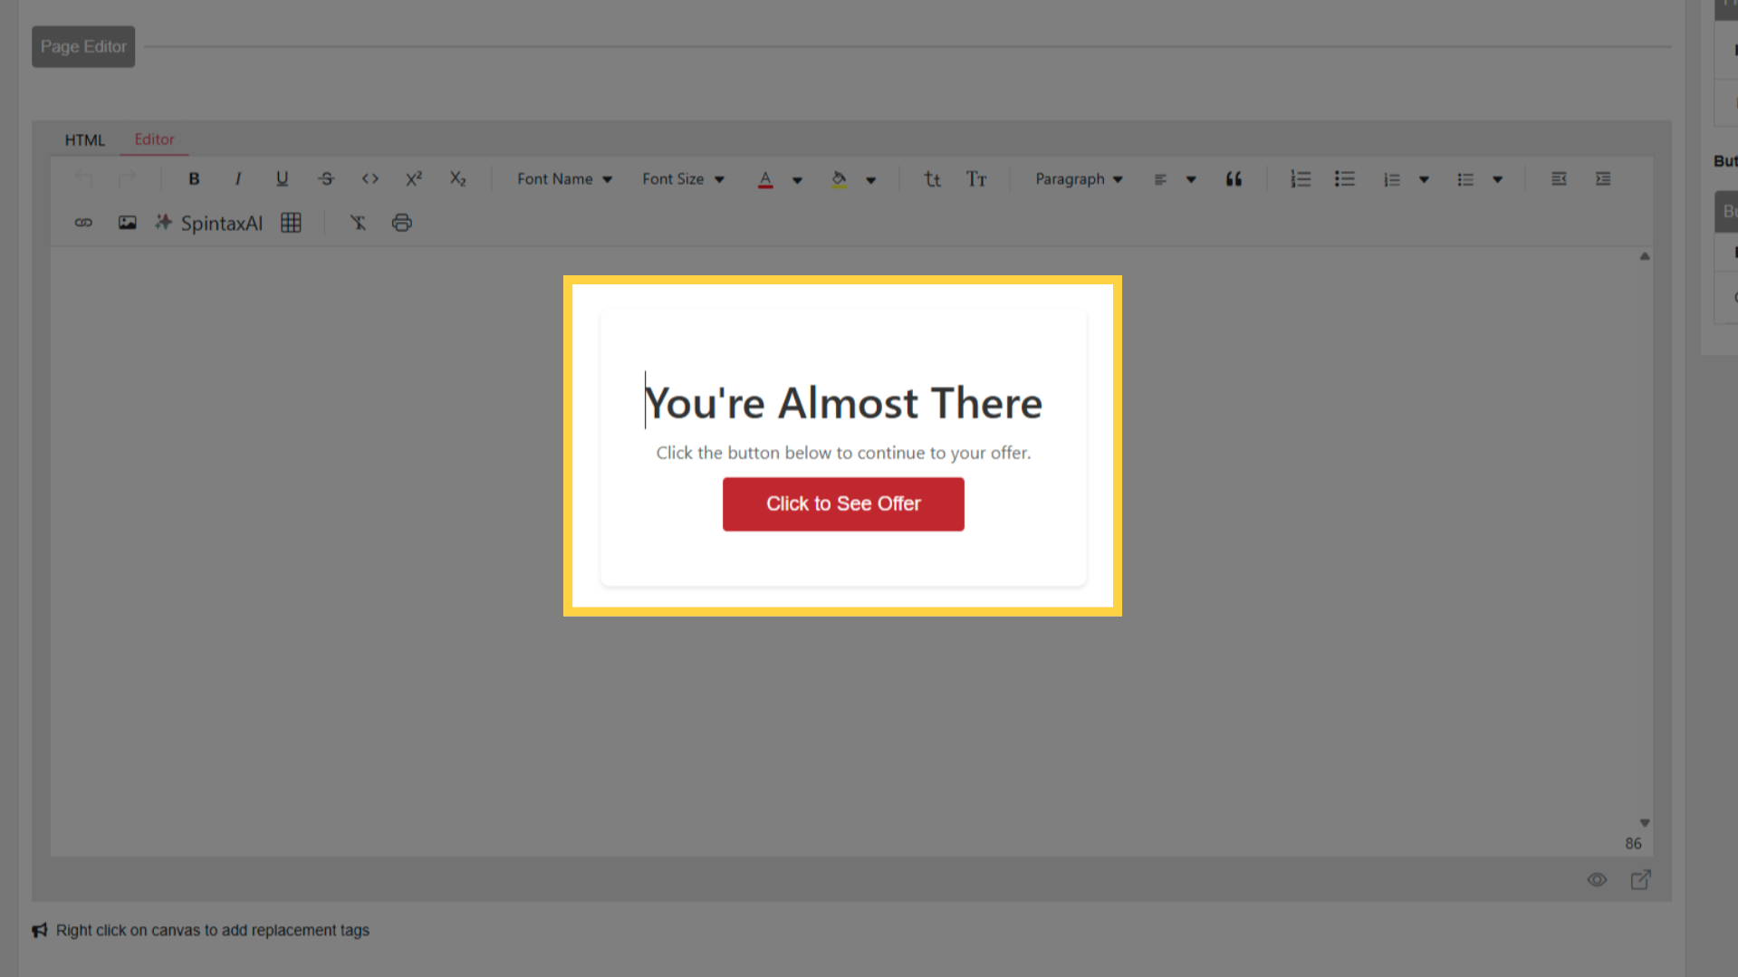Insert an unordered bullet list
This screenshot has height=977, width=1738.
[x=1345, y=179]
